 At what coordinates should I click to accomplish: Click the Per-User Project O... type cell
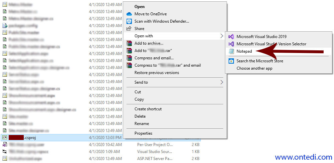pyautogui.click(x=155, y=145)
